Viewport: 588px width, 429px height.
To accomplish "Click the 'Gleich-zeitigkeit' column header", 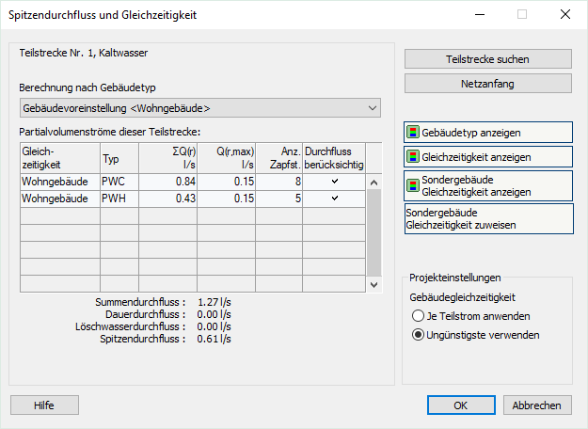I will pyautogui.click(x=60, y=158).
